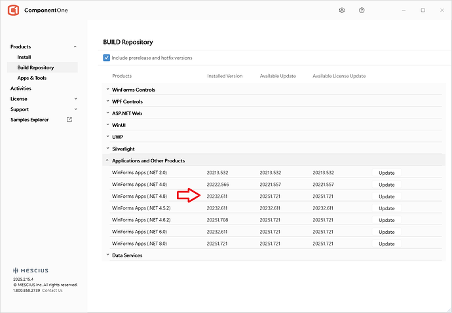Update WinForms Apps (.NET 4.8)
The width and height of the screenshot is (452, 313).
pyautogui.click(x=386, y=196)
